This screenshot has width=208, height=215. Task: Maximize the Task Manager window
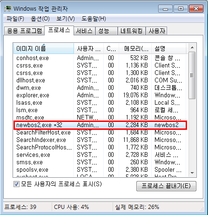[x=181, y=9]
